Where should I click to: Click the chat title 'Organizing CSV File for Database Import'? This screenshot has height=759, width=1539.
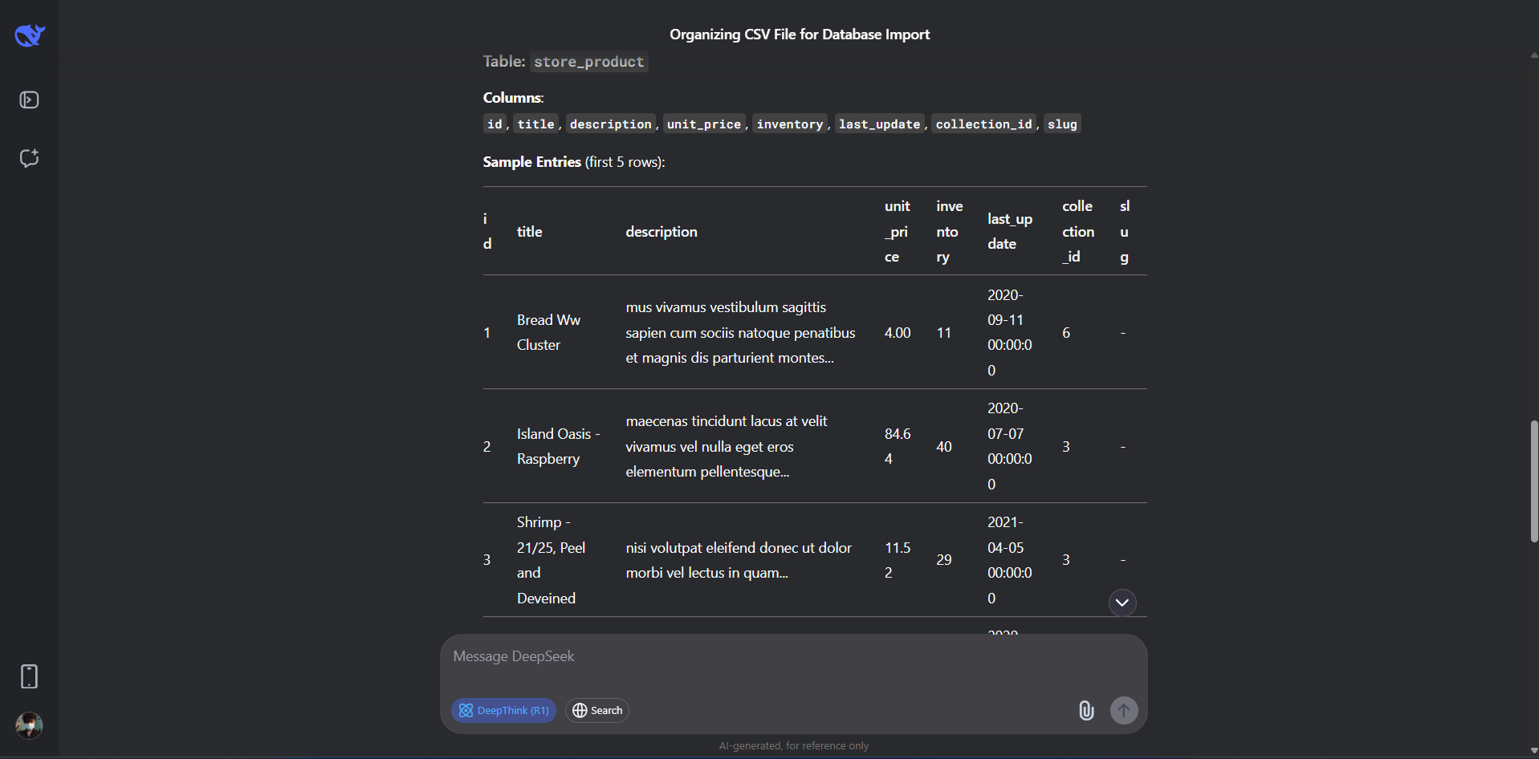(800, 34)
